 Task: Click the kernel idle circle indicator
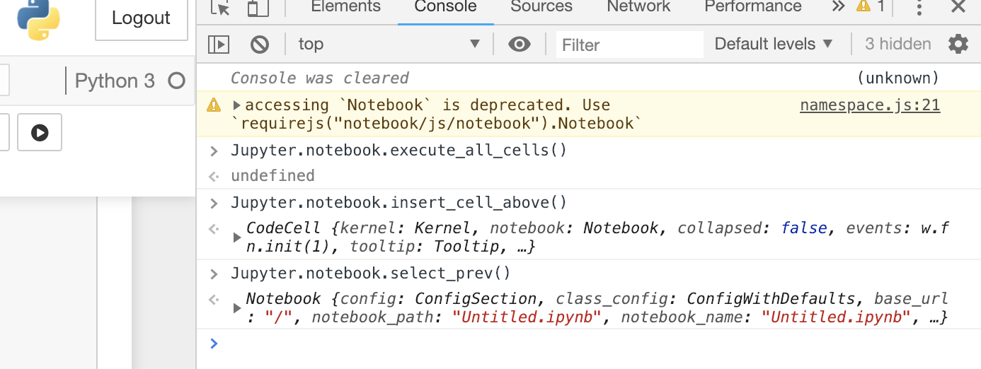click(176, 81)
